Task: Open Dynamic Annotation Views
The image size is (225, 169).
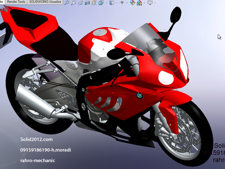Action: (94, 3)
